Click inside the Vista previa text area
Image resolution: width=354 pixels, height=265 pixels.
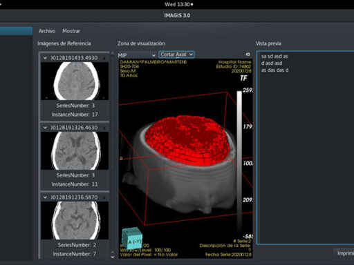pyautogui.click(x=306, y=147)
